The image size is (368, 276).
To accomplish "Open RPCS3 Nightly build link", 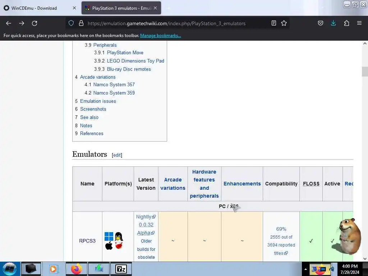I will point(146,217).
